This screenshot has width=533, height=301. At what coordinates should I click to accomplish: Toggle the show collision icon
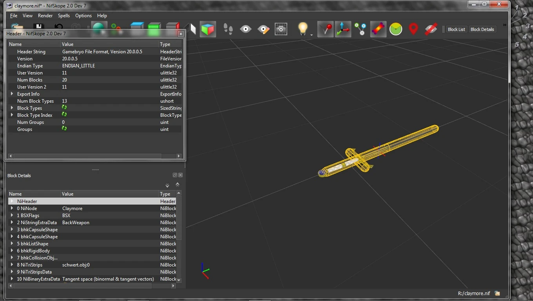(x=378, y=29)
